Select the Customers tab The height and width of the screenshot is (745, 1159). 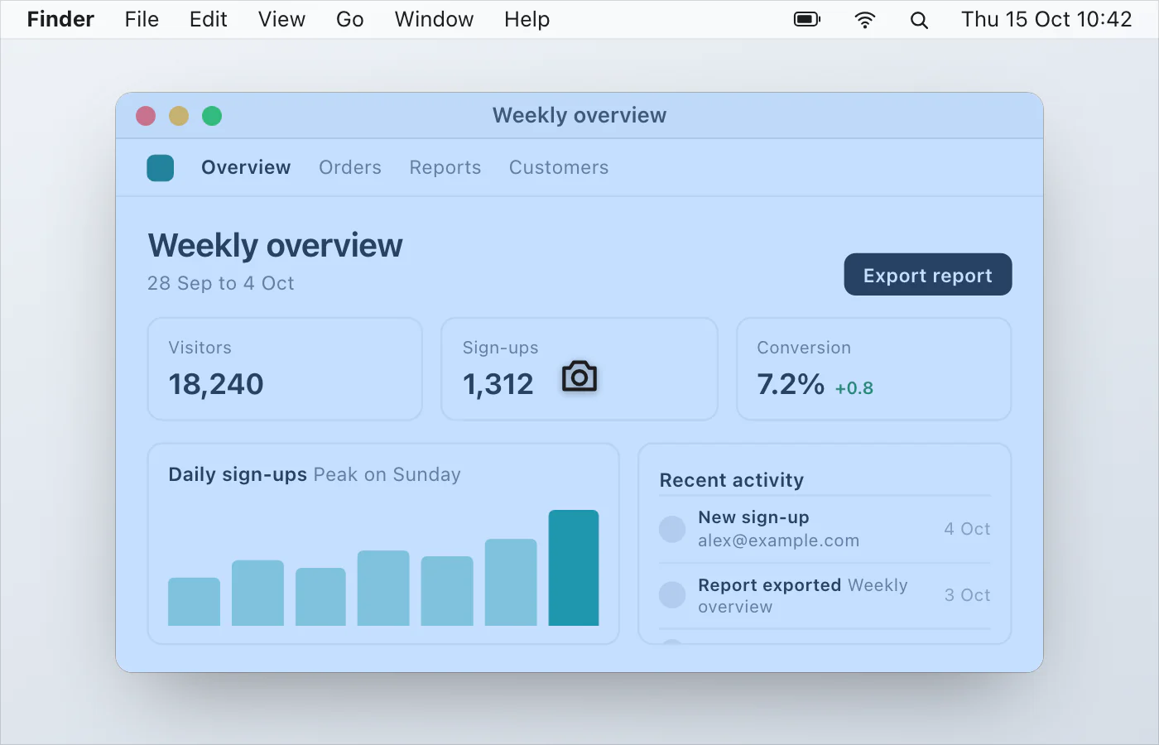click(x=559, y=167)
